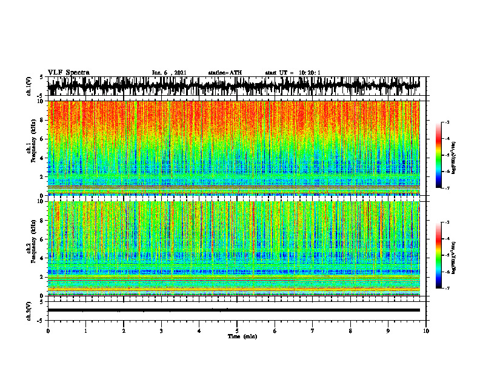The width and height of the screenshot is (480, 371).
Task: Click the 2 kHz tick label on ch.2 axis
Action: (x=43, y=277)
